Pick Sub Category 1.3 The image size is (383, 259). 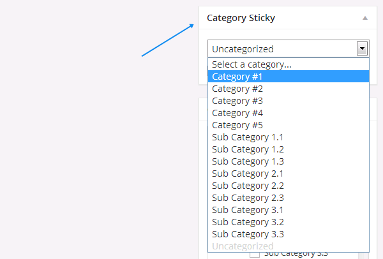tap(289, 161)
